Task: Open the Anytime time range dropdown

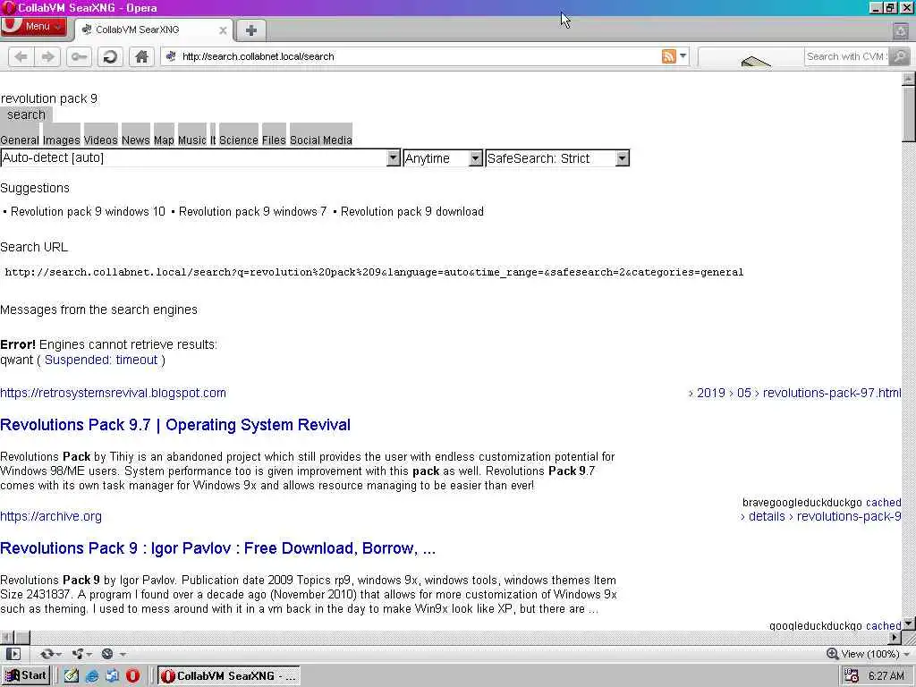Action: [x=443, y=158]
